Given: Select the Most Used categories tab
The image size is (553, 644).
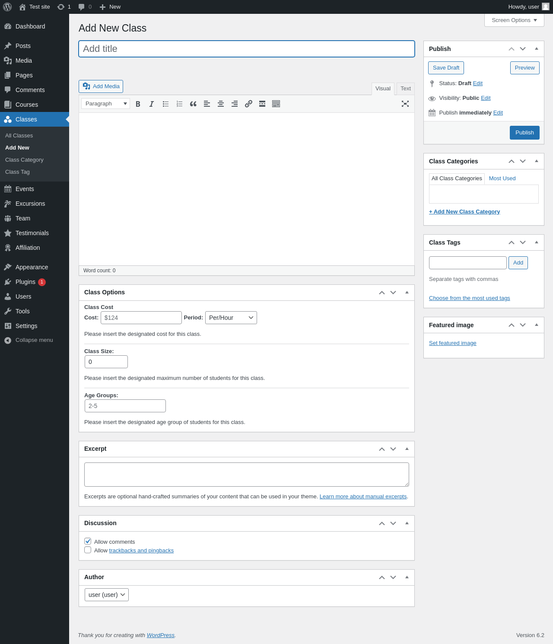Looking at the screenshot, I should tap(502, 179).
